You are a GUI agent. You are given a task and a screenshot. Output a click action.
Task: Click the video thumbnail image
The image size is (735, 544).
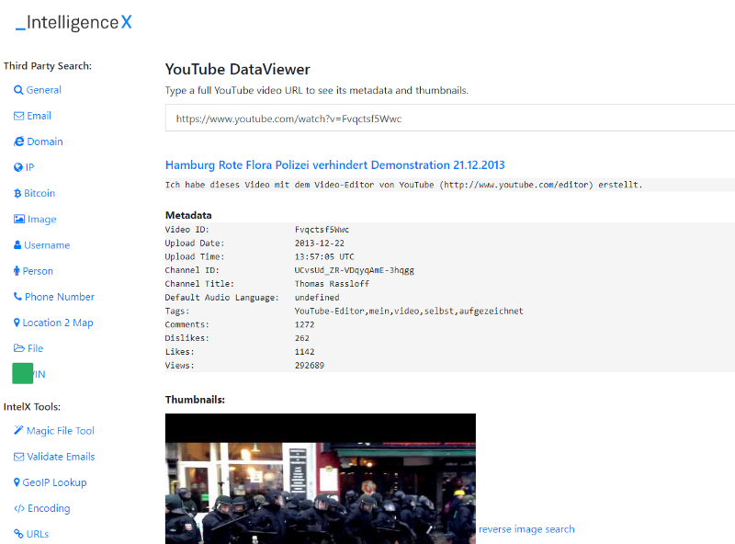pyautogui.click(x=320, y=479)
